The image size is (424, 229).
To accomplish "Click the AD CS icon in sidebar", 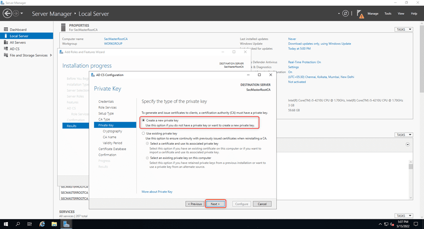I will [6, 49].
